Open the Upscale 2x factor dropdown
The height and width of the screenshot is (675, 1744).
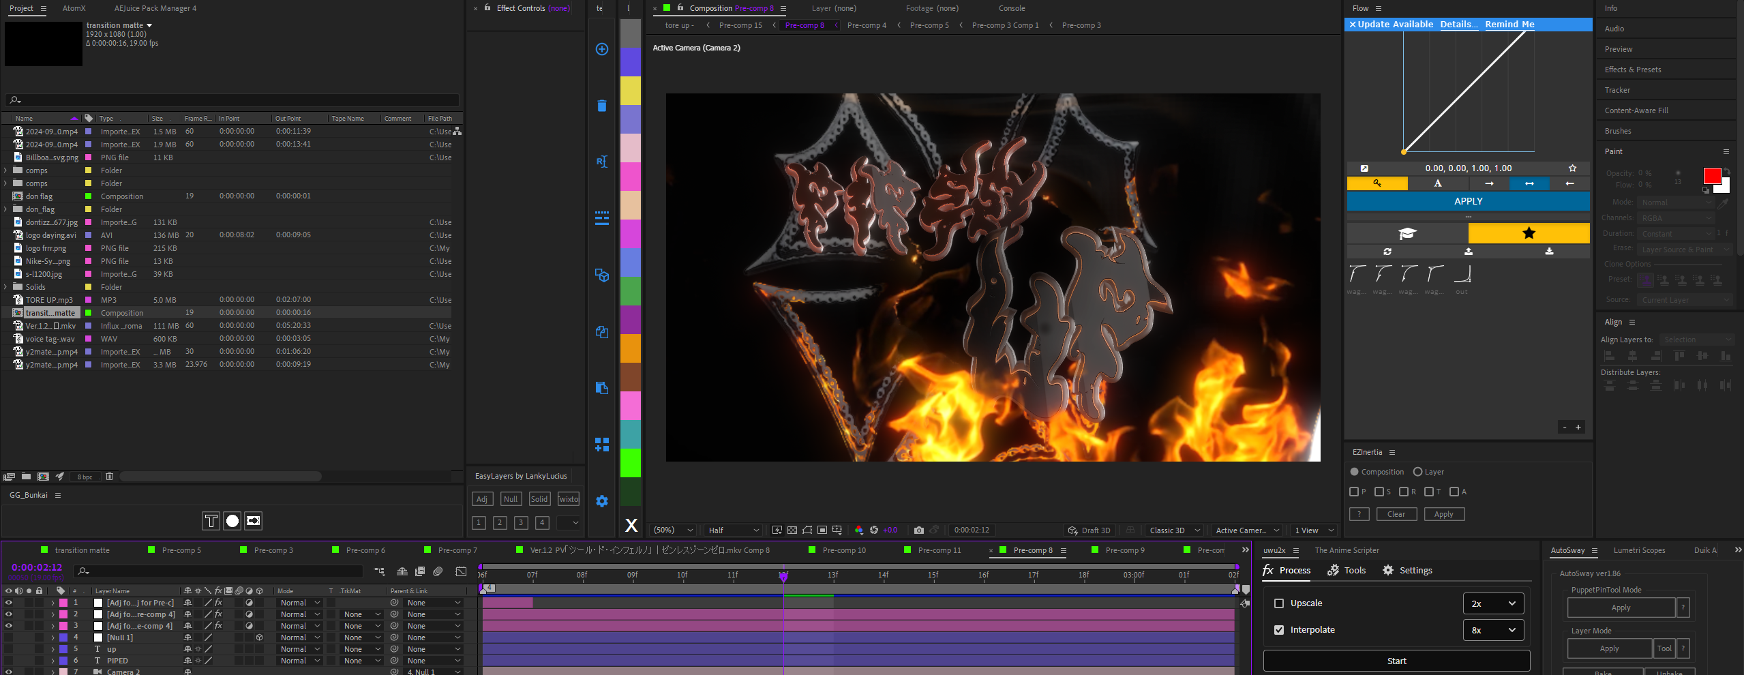point(1493,603)
